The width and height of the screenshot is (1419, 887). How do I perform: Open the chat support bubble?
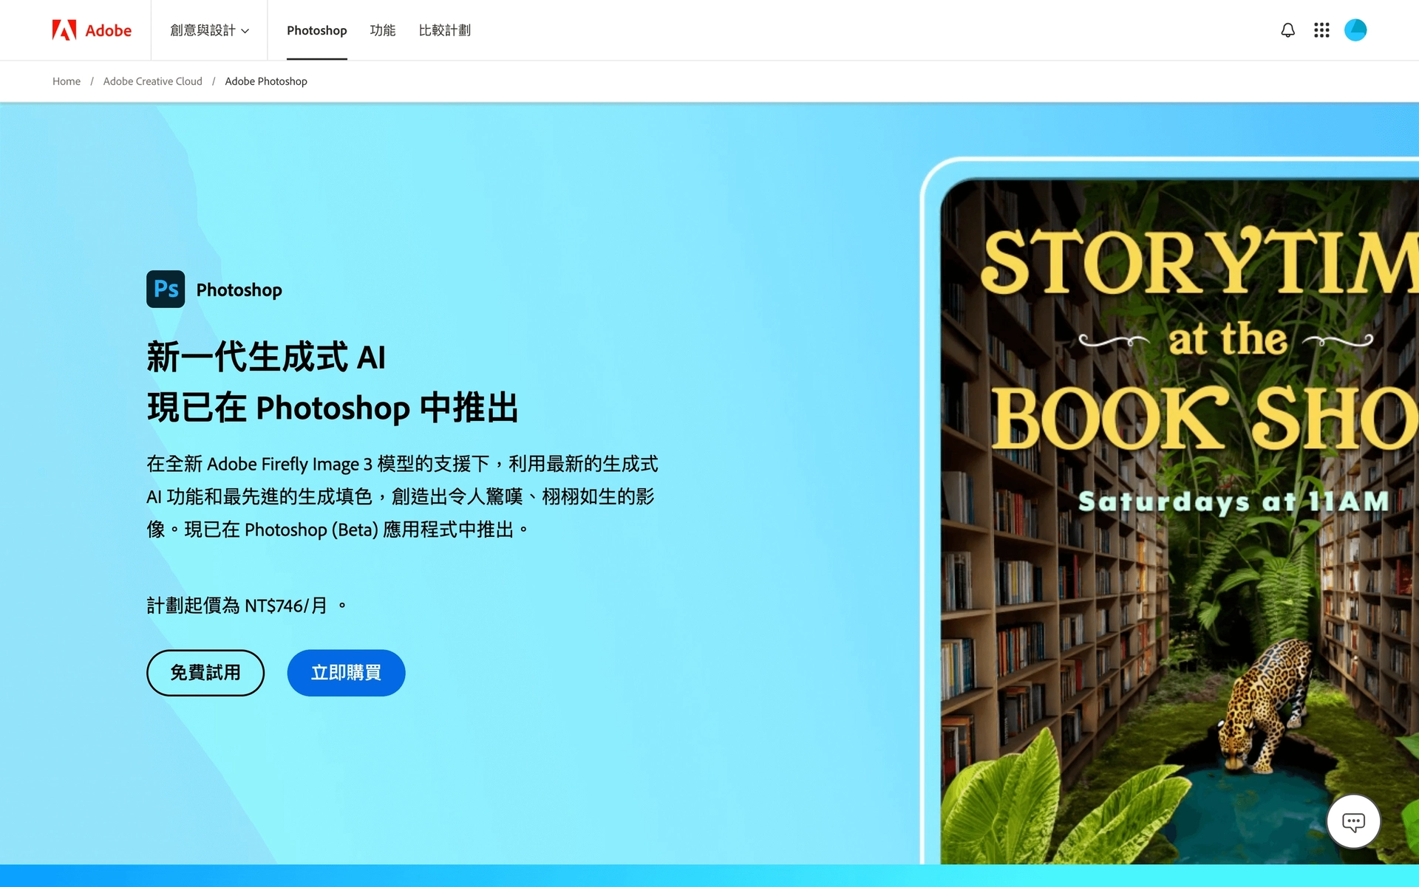point(1353,821)
